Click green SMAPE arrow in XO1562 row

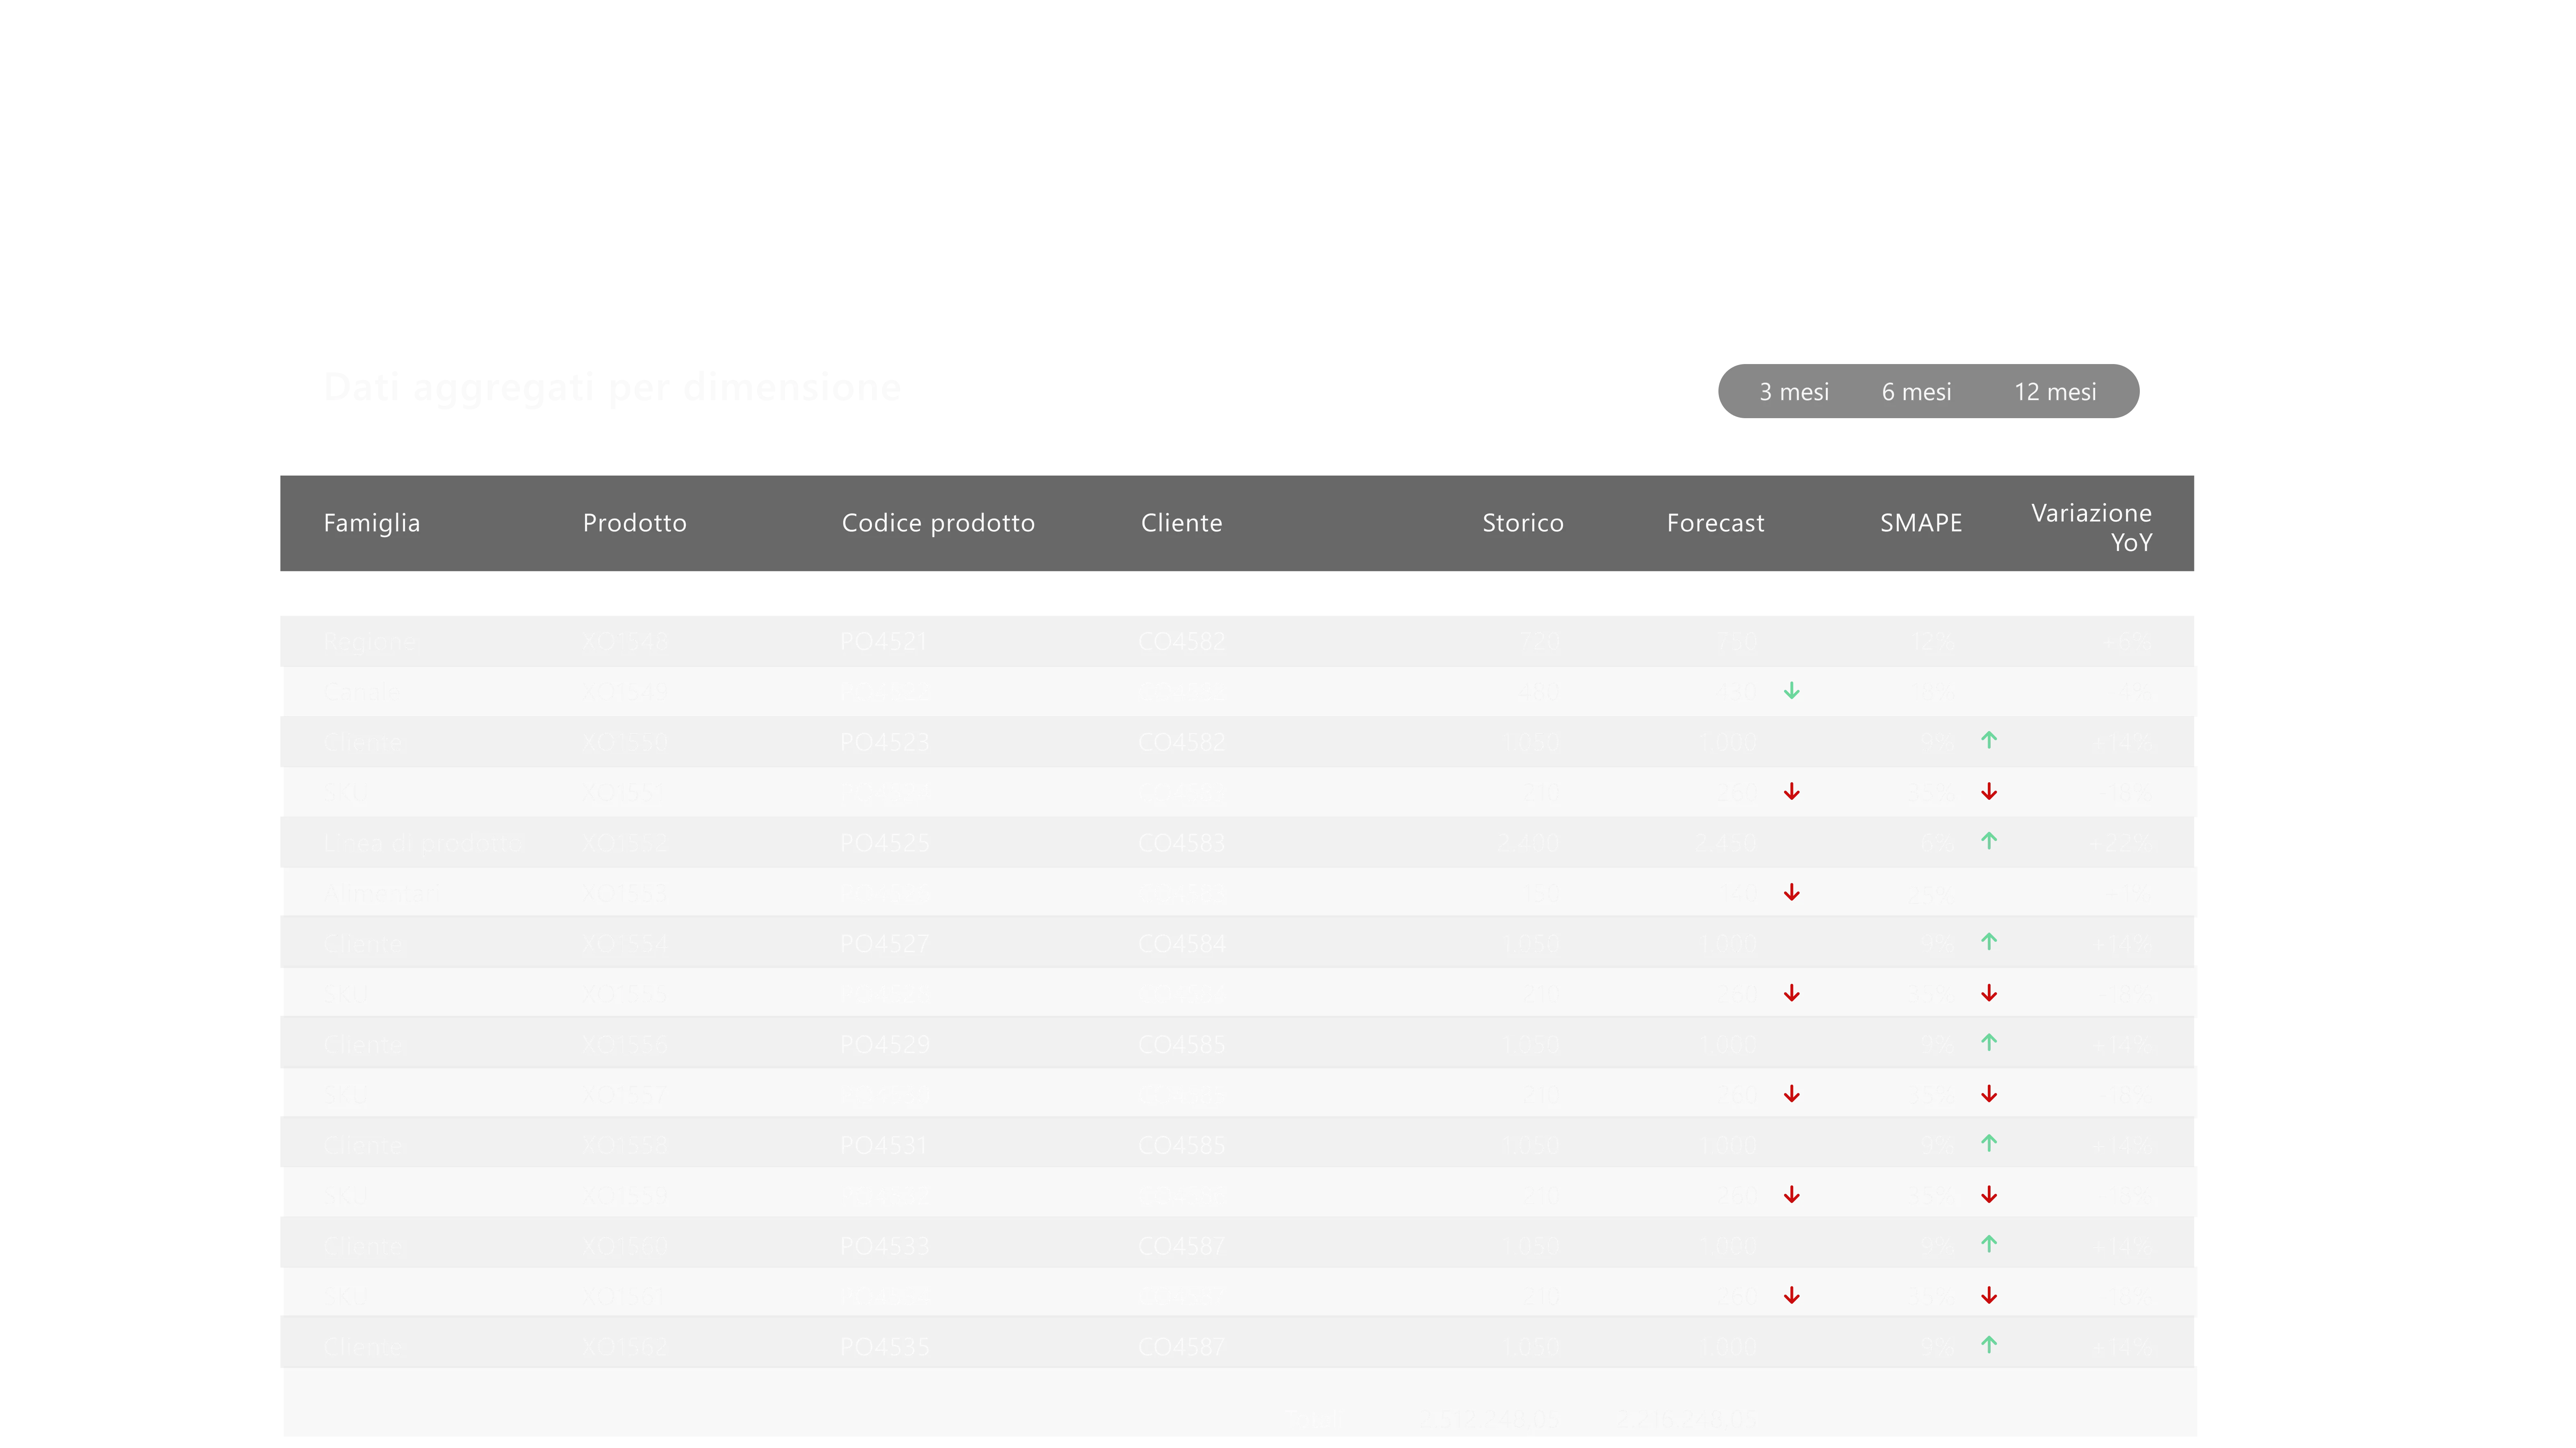[x=1988, y=1345]
